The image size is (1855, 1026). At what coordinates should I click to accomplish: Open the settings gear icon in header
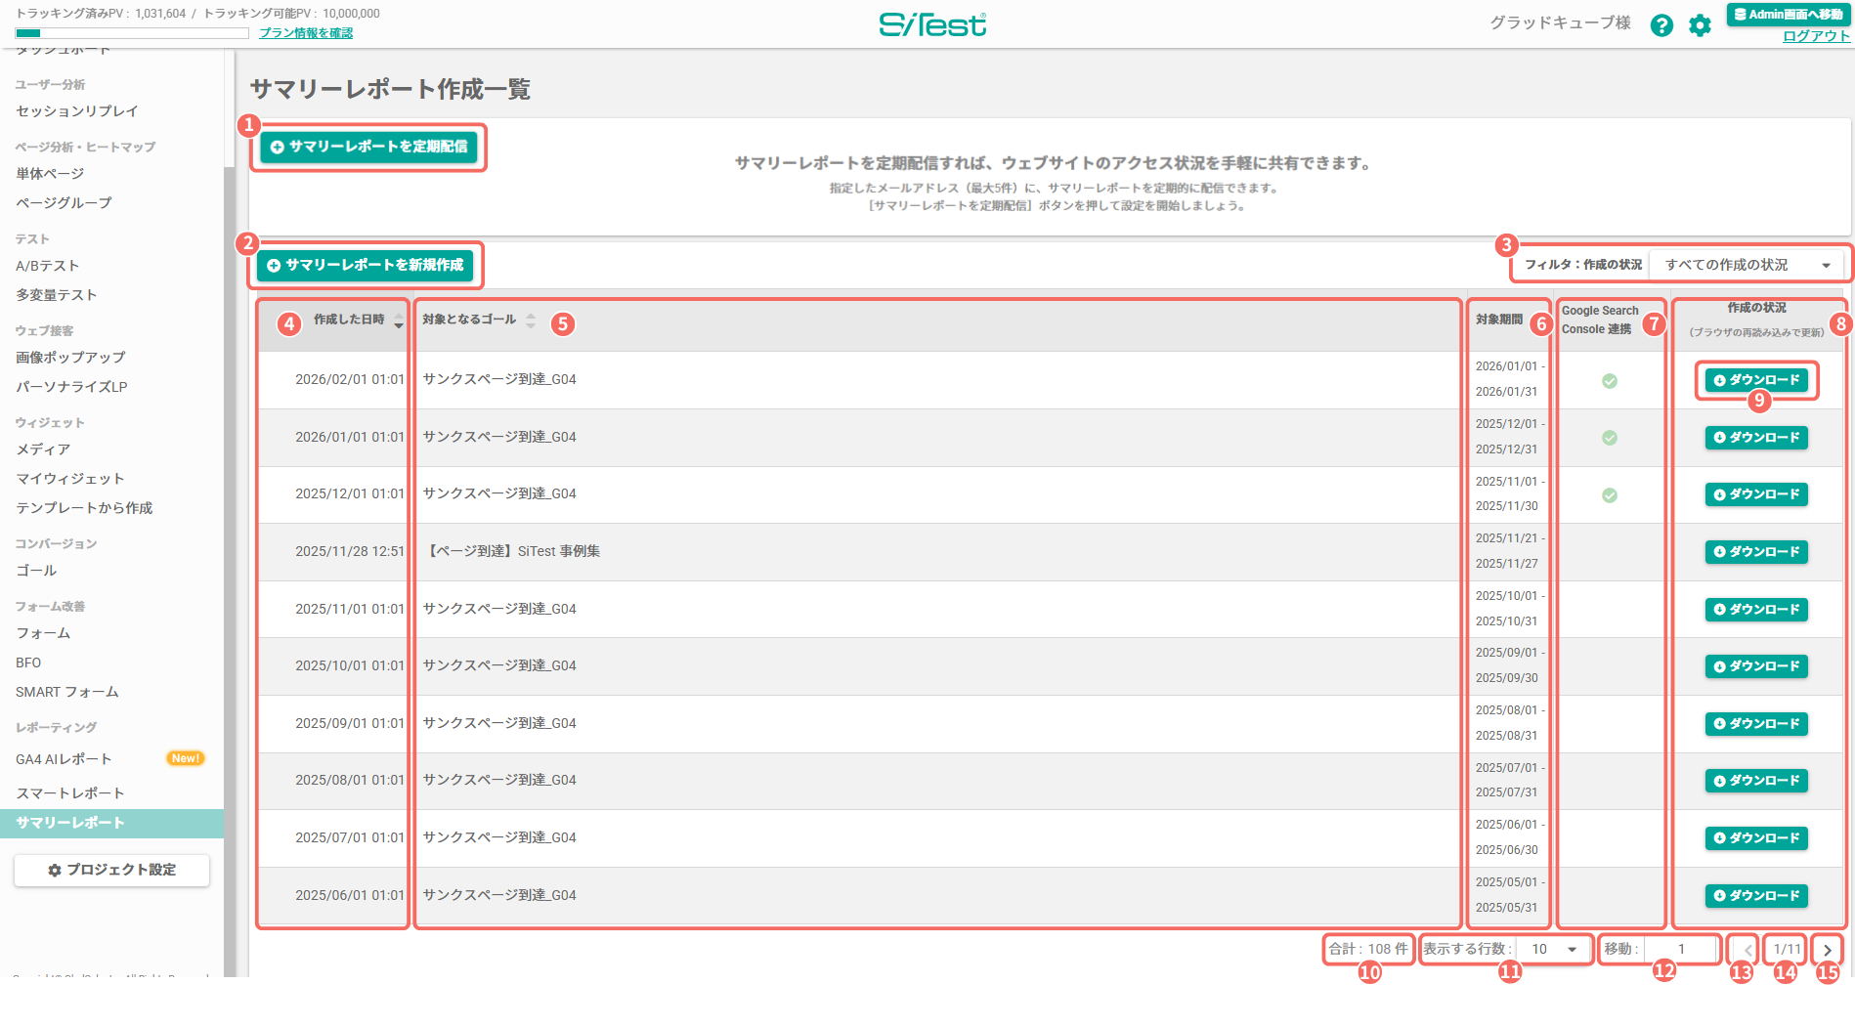coord(1701,25)
